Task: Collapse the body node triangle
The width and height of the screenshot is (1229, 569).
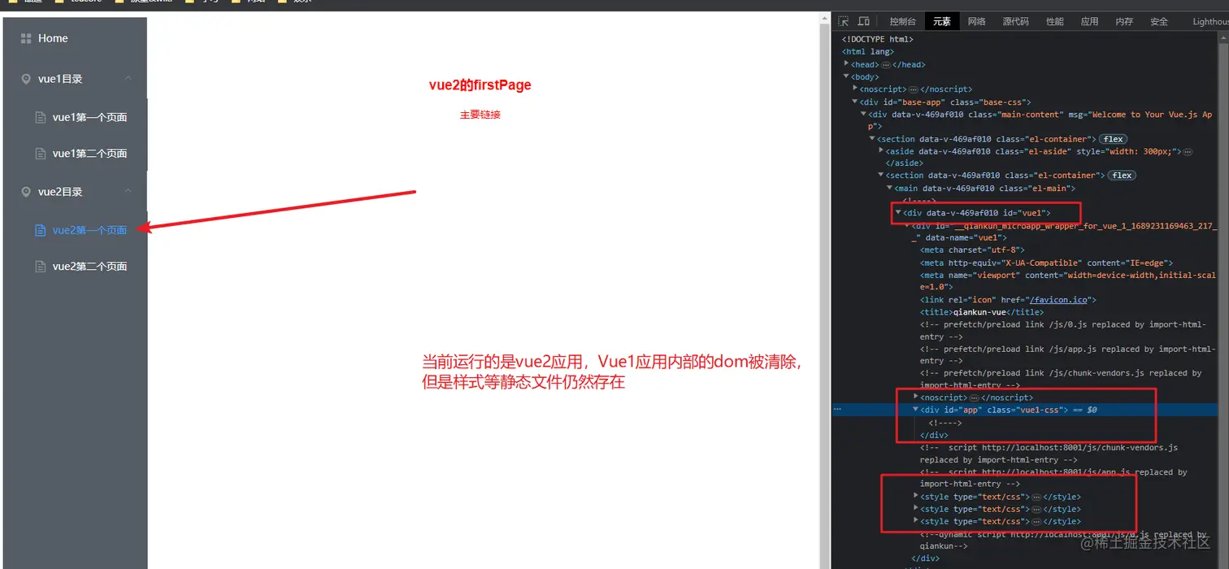Action: 847,76
